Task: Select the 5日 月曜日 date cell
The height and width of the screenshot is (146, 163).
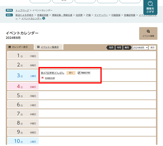Action: pos(23,95)
